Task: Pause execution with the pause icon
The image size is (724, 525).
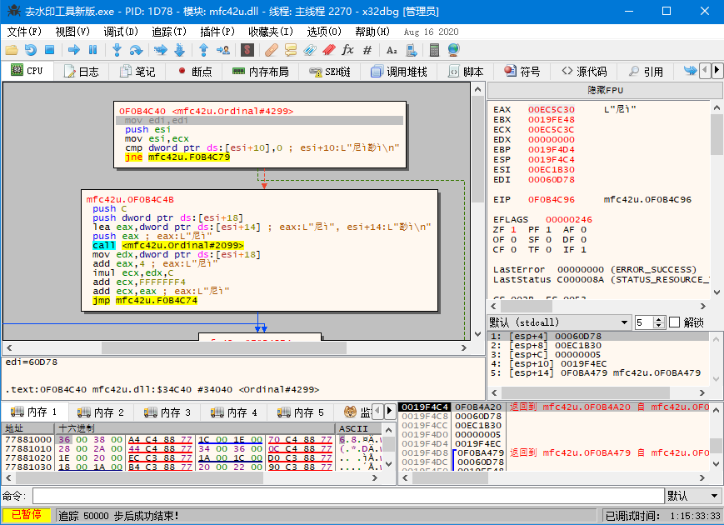Action: (x=92, y=50)
